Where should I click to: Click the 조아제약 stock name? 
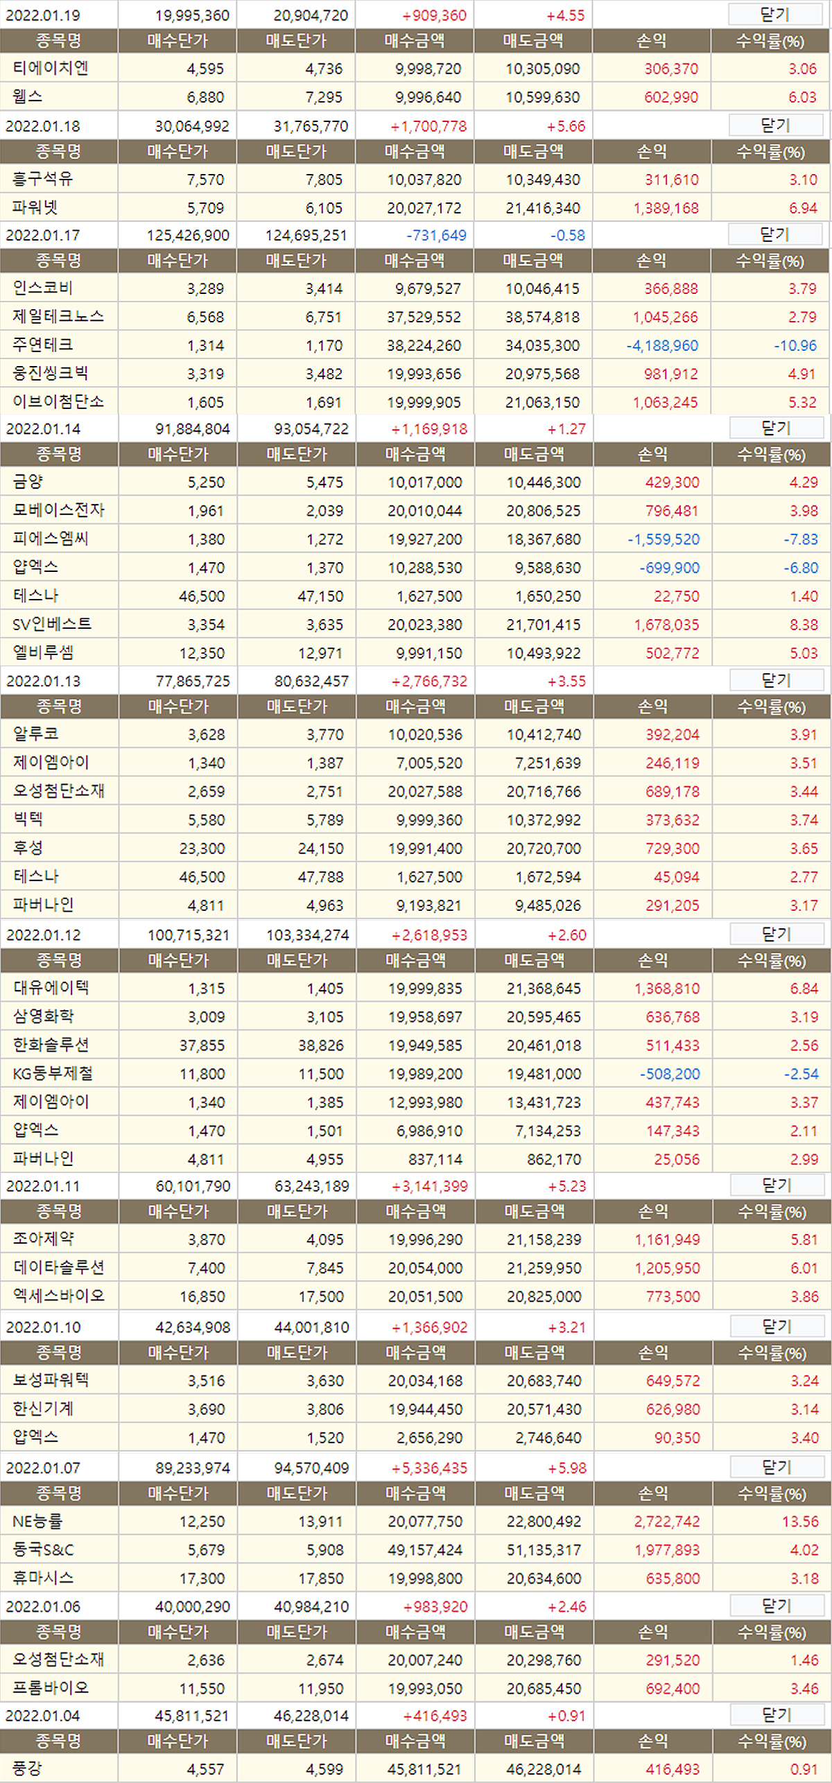(44, 1239)
